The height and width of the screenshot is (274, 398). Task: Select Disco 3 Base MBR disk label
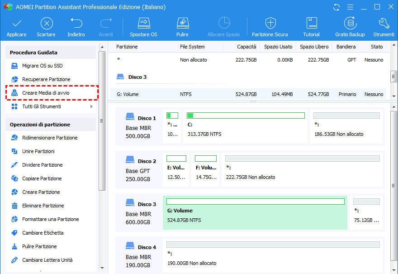coord(140,213)
